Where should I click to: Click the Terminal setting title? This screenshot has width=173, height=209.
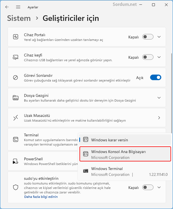coord(31,135)
